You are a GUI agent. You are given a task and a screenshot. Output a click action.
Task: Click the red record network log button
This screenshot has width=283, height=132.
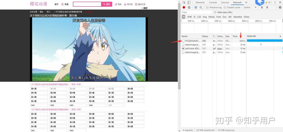coord(184,7)
